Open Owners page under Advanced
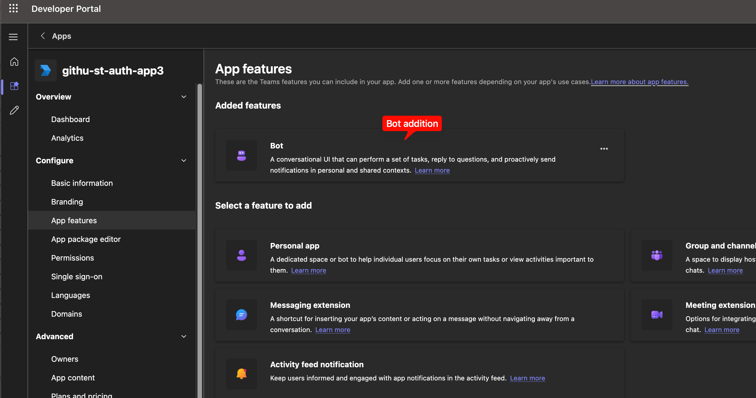The height and width of the screenshot is (398, 756). click(65, 359)
